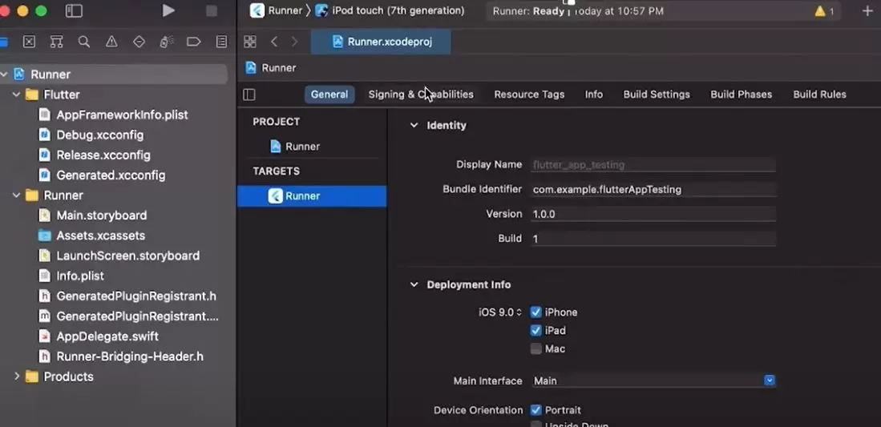Open the breakpoint navigator icon

pos(194,42)
